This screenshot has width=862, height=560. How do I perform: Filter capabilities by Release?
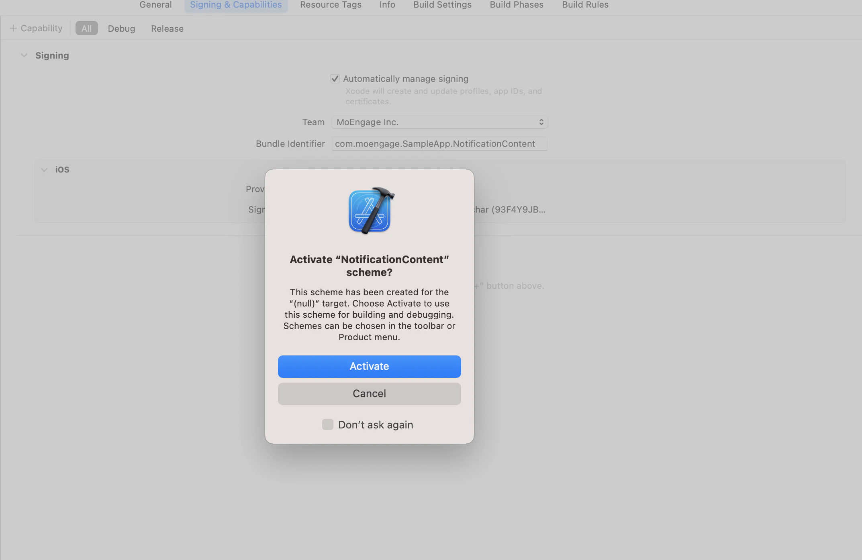coord(167,28)
